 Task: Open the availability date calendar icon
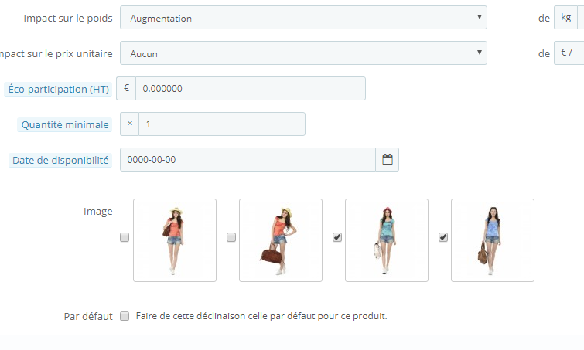pos(387,160)
